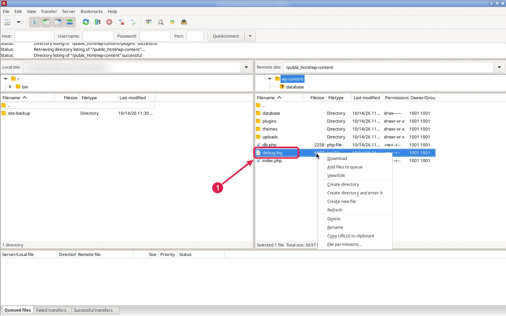This screenshot has width=506, height=316.
Task: Open the directory listing filters dialog
Action: 149,22
